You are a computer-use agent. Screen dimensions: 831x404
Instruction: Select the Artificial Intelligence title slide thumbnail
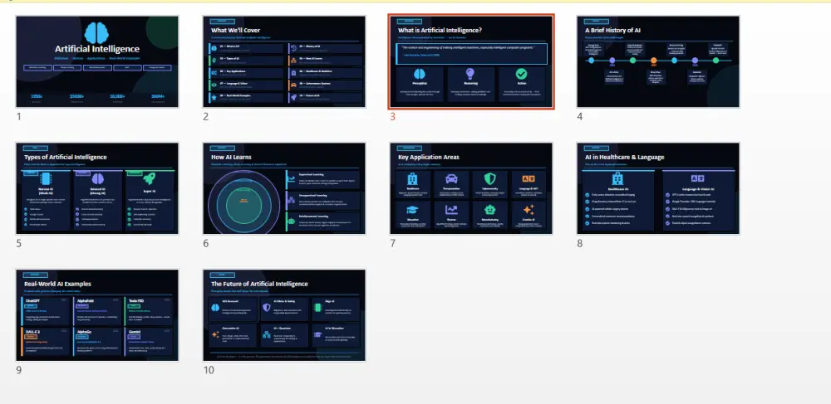pyautogui.click(x=97, y=61)
